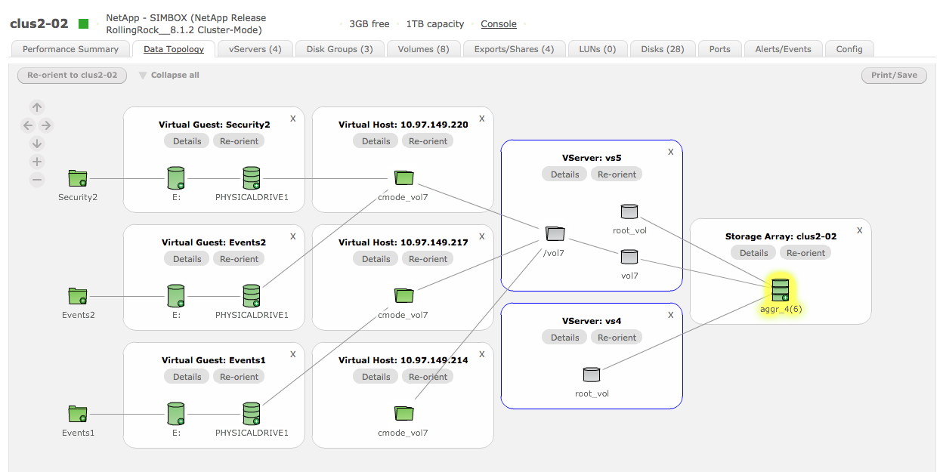Collapse all topology nodes
This screenshot has width=943, height=472.
coord(169,76)
